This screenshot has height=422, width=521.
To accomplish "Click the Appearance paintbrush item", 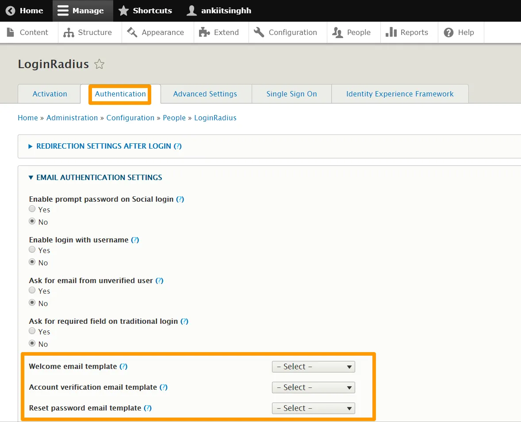I will coord(156,32).
